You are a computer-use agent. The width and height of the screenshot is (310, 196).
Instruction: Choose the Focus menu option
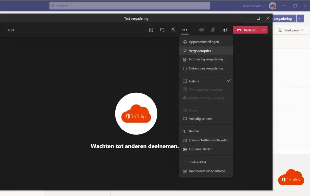click(206, 110)
